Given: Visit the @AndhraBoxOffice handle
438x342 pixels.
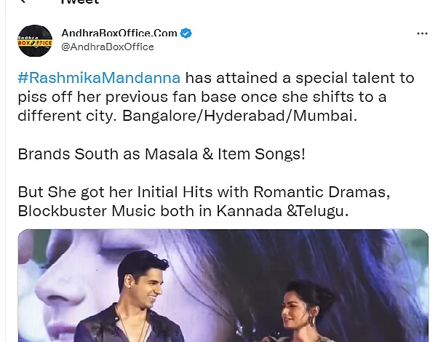Looking at the screenshot, I should click(108, 47).
